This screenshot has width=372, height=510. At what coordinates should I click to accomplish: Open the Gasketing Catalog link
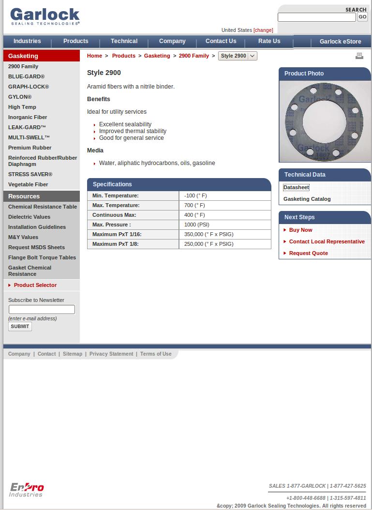pyautogui.click(x=307, y=199)
